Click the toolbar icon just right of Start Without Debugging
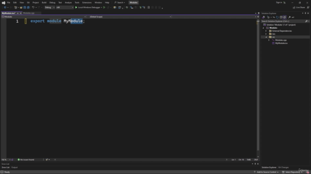Screen dimensions: 311x174 coord(108,8)
